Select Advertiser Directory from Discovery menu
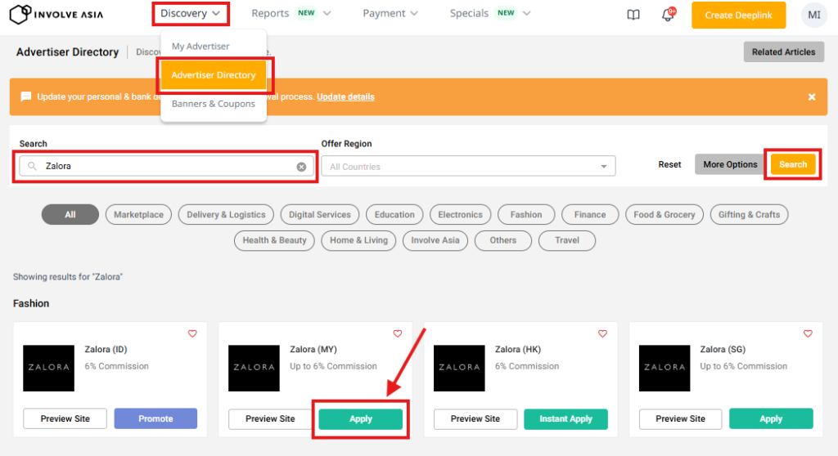Viewport: 838px width, 456px height. click(214, 75)
